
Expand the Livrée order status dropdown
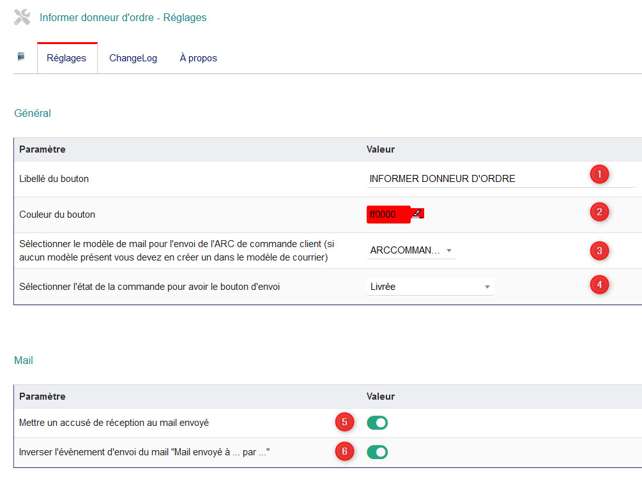click(x=431, y=287)
